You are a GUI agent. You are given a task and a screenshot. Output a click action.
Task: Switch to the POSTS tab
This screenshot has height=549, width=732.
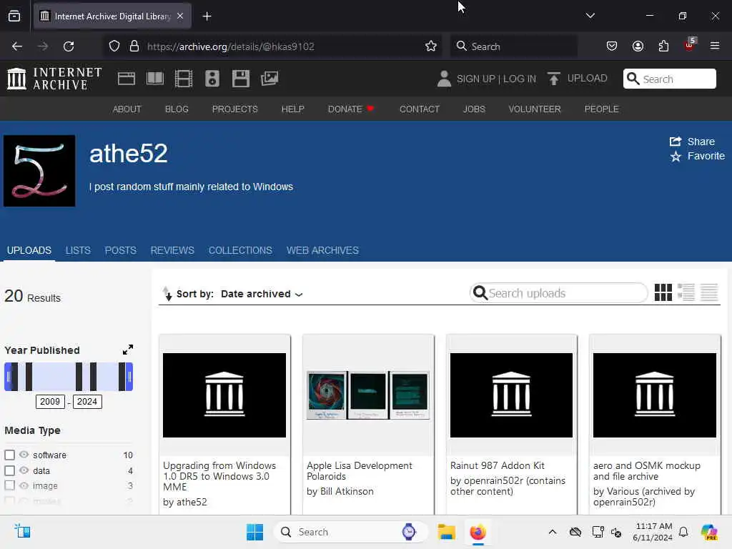(x=120, y=250)
